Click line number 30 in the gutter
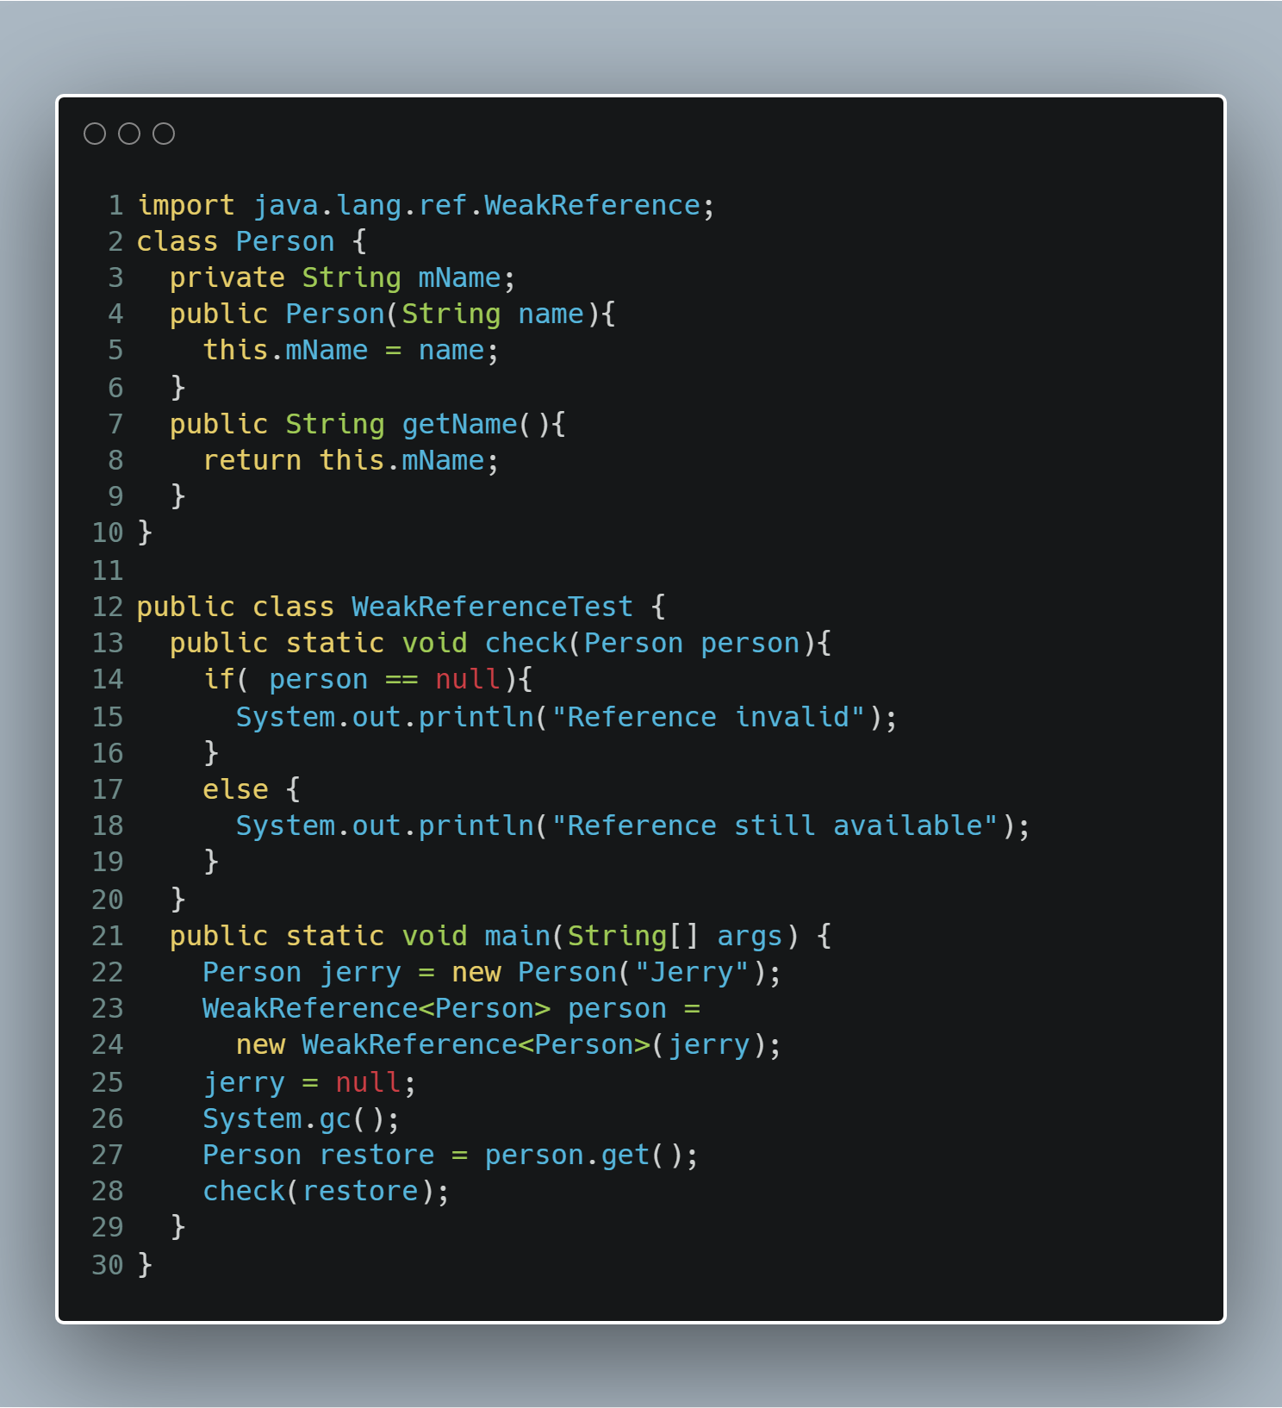Image resolution: width=1282 pixels, height=1408 pixels. [108, 1265]
